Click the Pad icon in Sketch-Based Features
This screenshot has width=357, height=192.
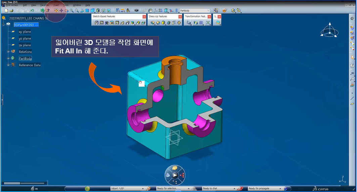[x=96, y=23]
